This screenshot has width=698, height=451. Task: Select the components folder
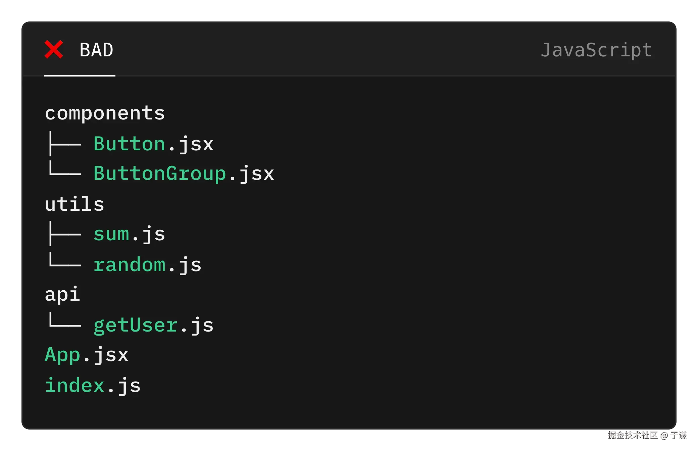click(105, 113)
